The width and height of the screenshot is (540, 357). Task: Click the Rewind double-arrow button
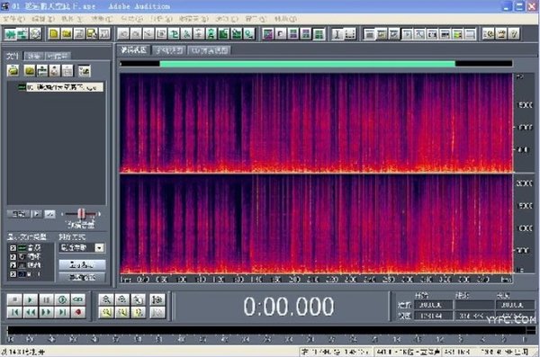click(31, 312)
